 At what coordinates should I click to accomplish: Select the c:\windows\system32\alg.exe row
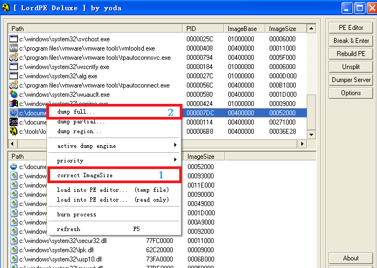click(157, 76)
